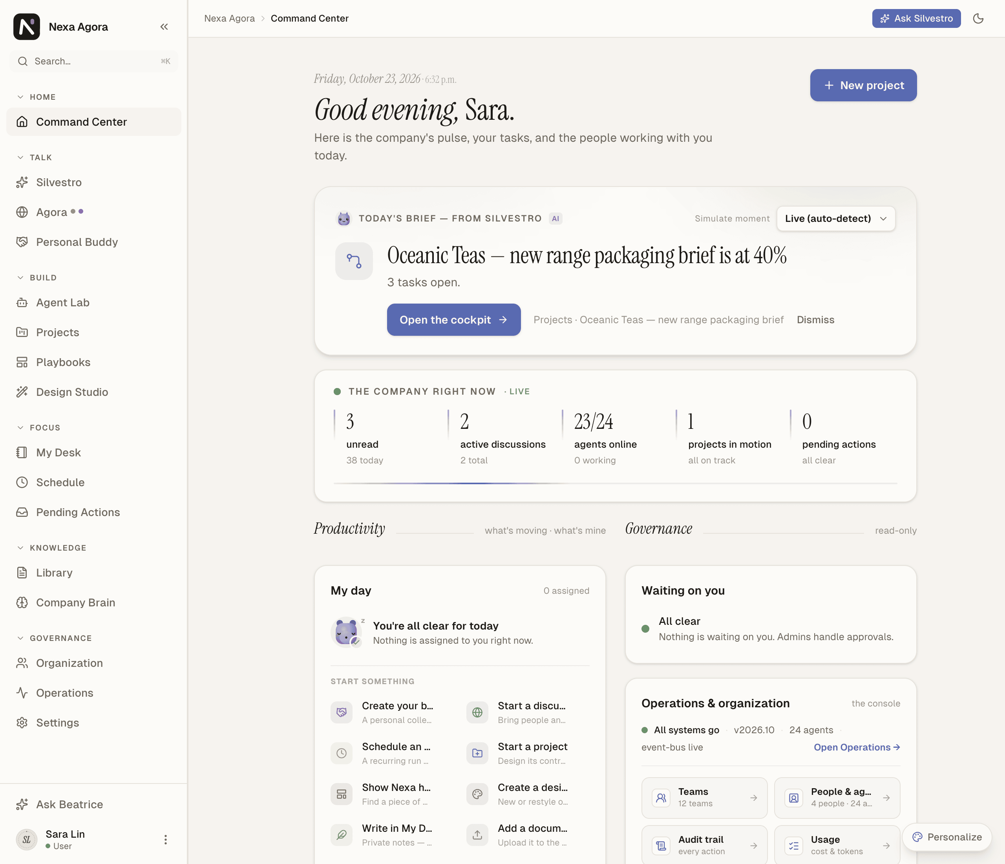Click the Design Studio wand icon
This screenshot has width=1005, height=864.
point(22,392)
